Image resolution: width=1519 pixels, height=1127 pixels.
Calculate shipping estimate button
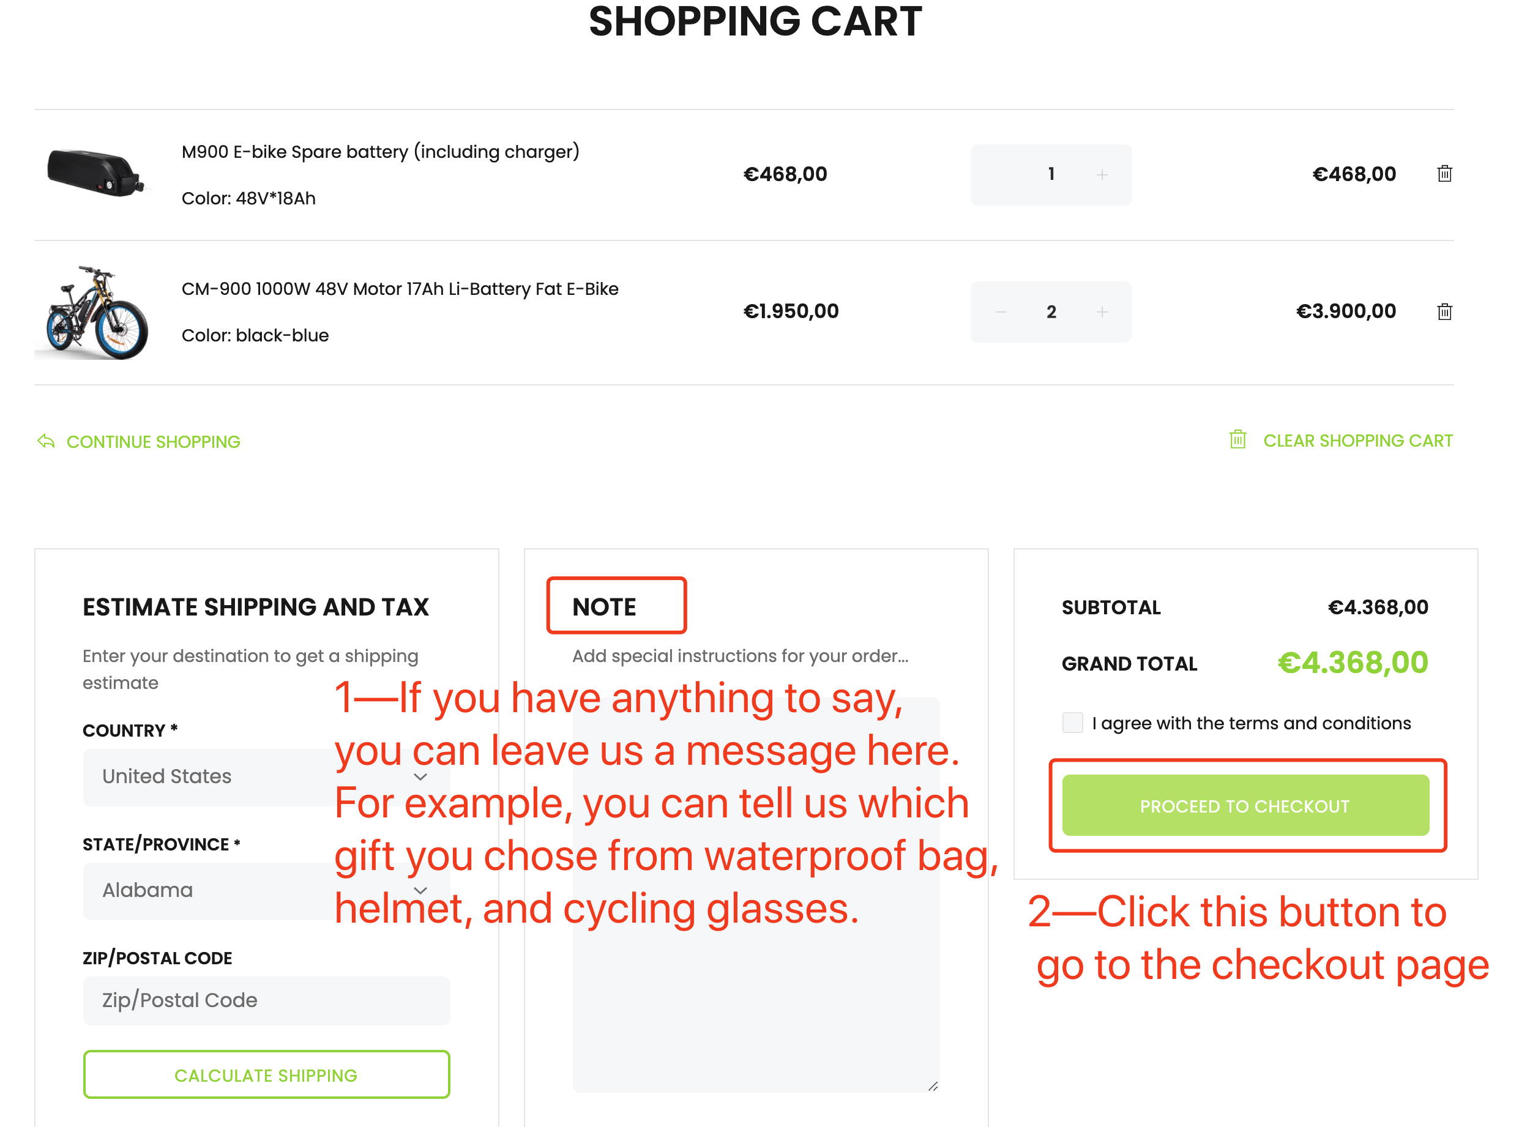tap(266, 1074)
